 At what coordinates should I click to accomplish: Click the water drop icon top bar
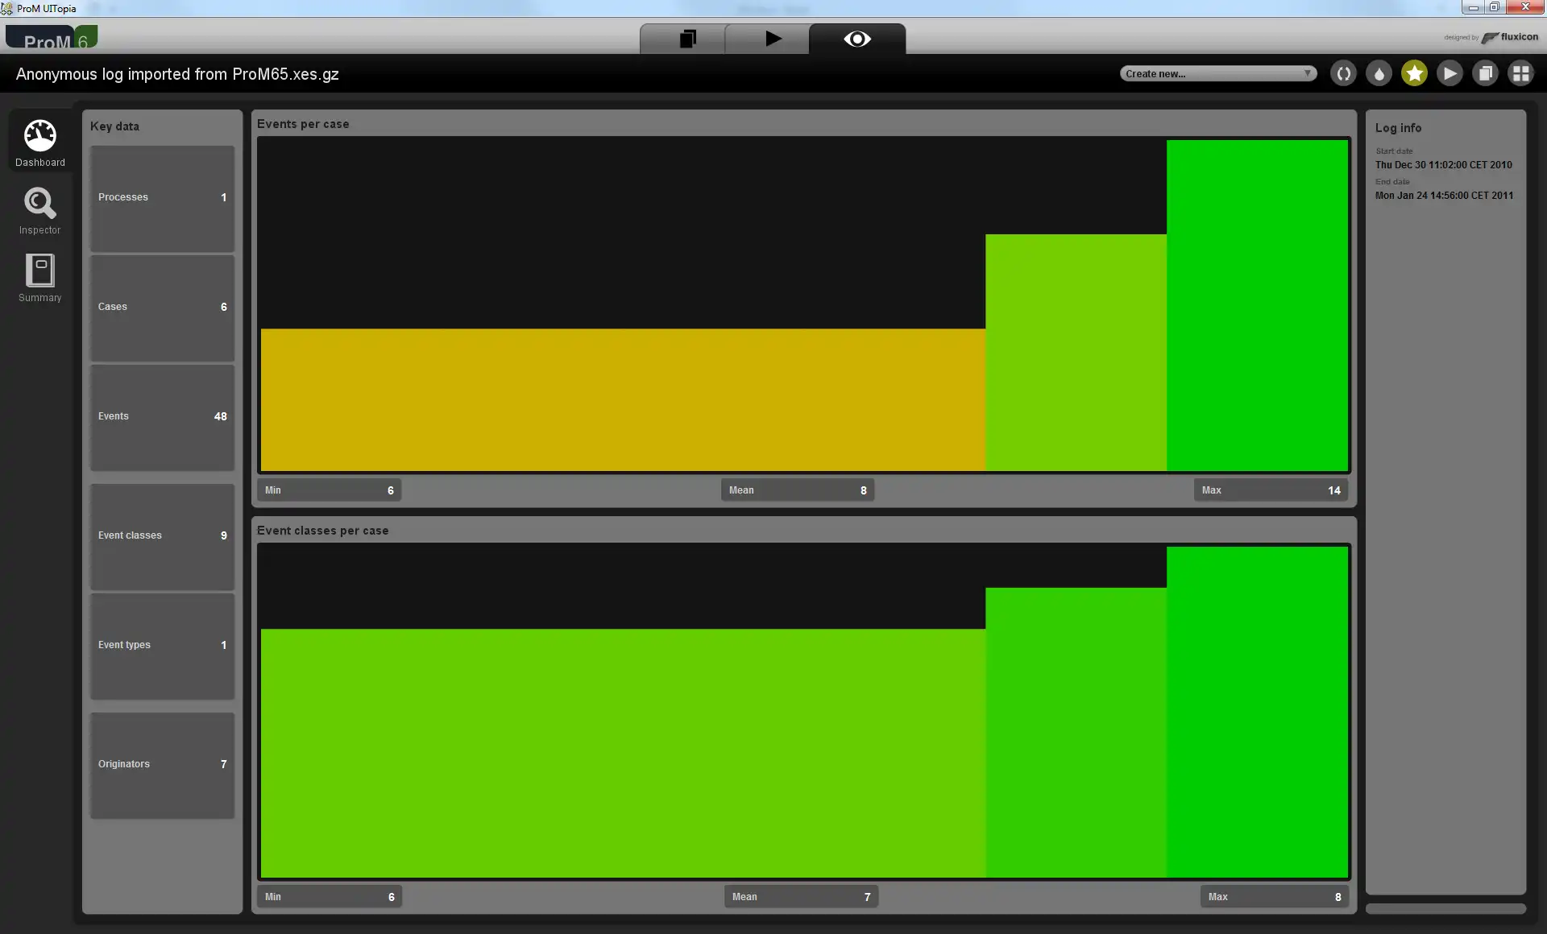1379,72
